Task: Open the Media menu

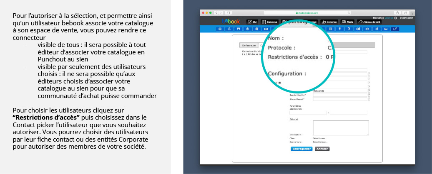Action: (347, 22)
